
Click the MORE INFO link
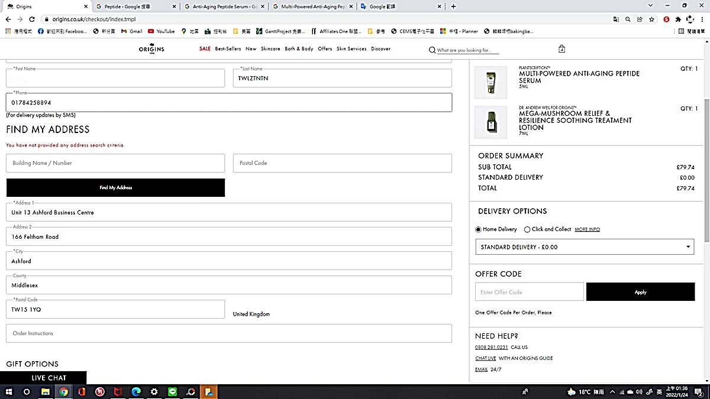[587, 229]
